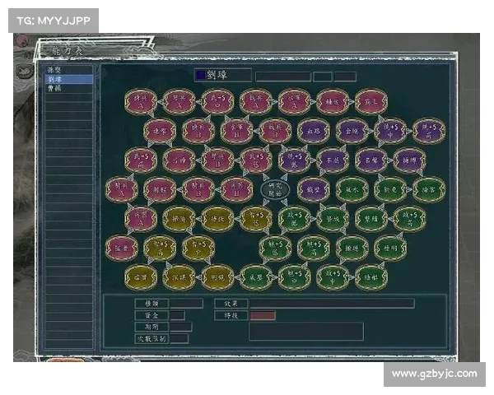Select the 兵器A skill node
Screen dimensions: 494x395
pyautogui.click(x=141, y=218)
